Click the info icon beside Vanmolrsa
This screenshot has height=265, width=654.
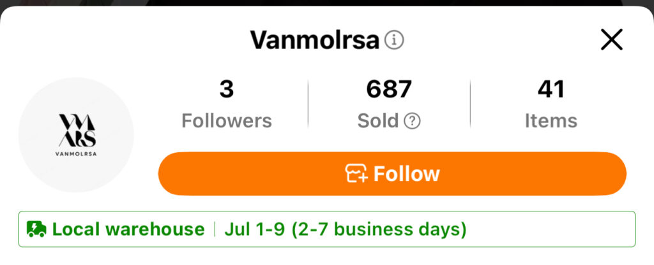coord(395,41)
